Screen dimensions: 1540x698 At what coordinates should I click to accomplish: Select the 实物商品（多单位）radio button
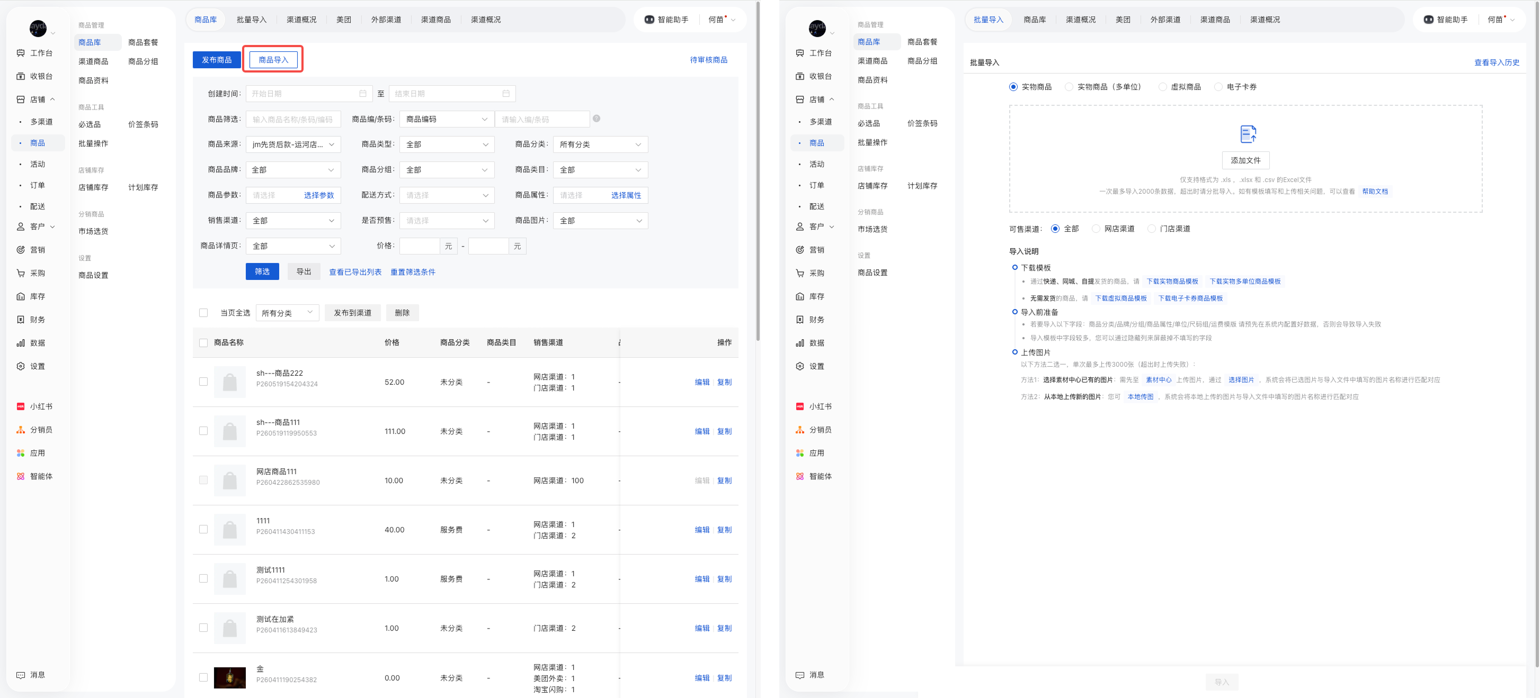[x=1069, y=87]
